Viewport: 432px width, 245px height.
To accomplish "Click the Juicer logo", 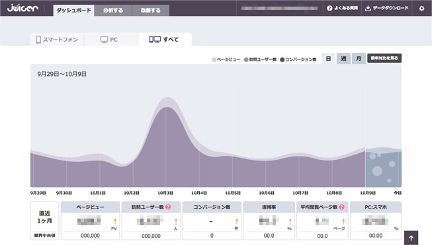I will 22,8.
